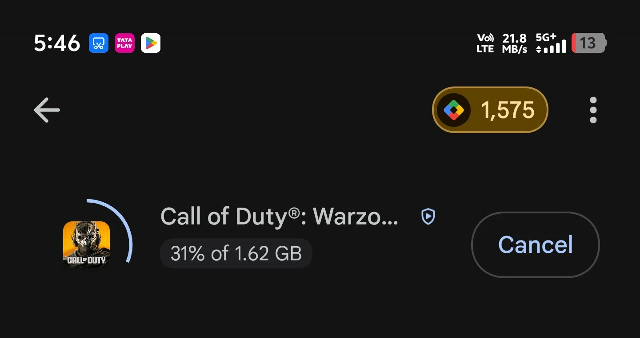640x338 pixels.
Task: Tap the Play Protect shield badge
Action: (428, 216)
